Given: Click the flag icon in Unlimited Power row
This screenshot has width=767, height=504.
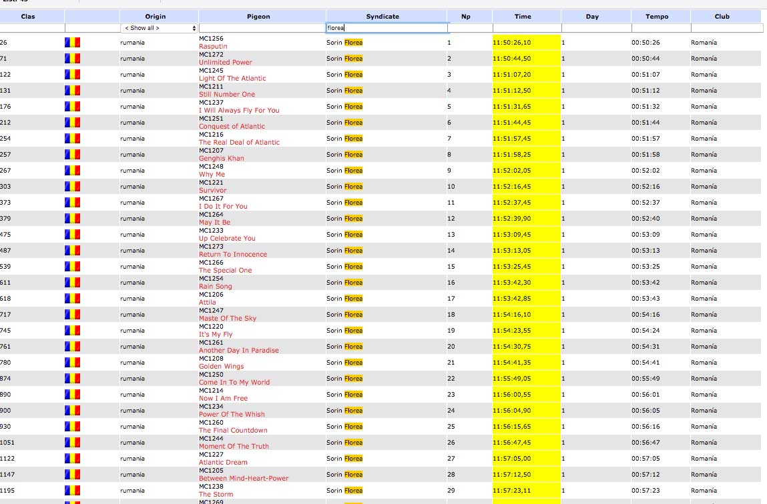Looking at the screenshot, I should click(x=72, y=59).
